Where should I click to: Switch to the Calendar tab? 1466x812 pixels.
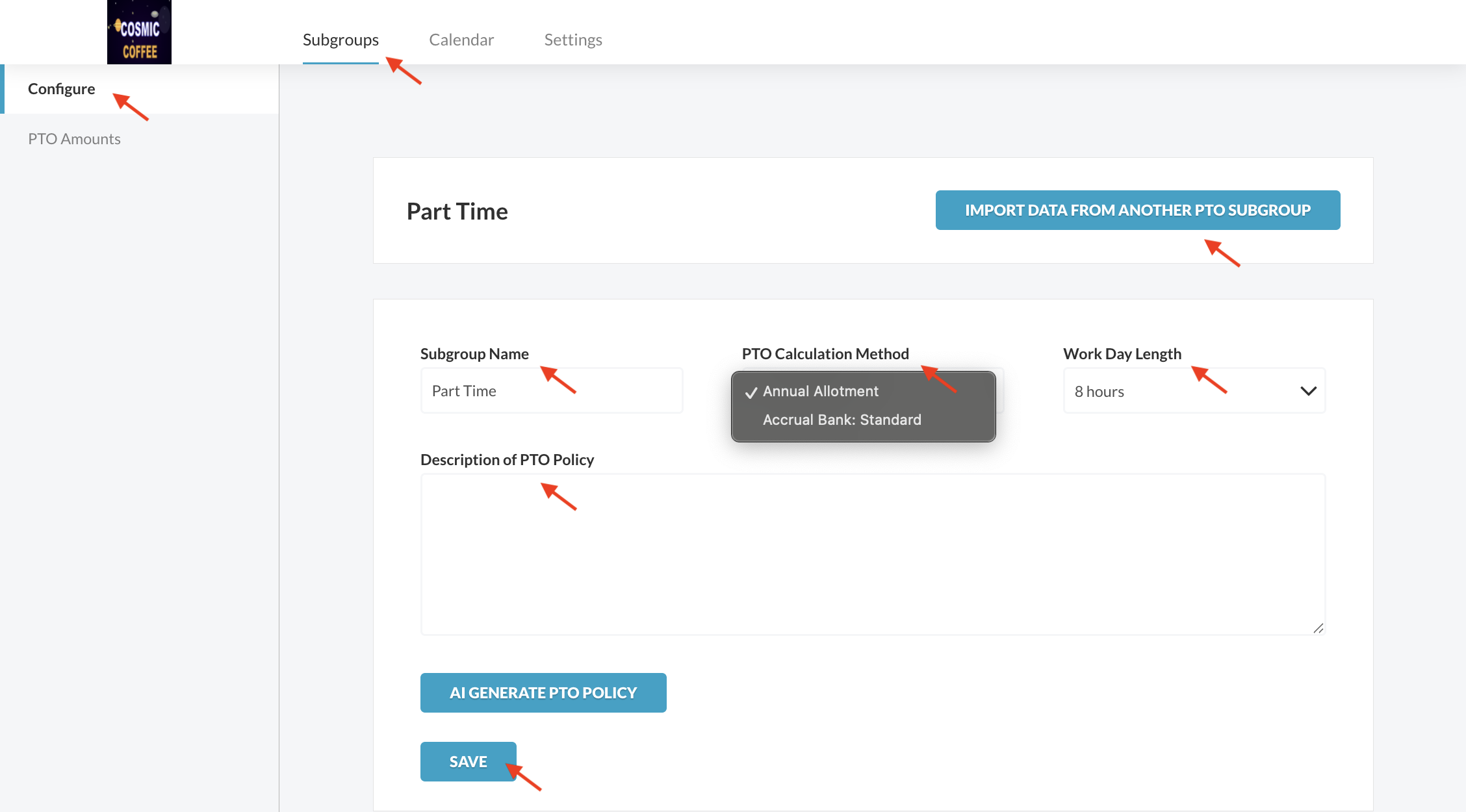(x=461, y=40)
